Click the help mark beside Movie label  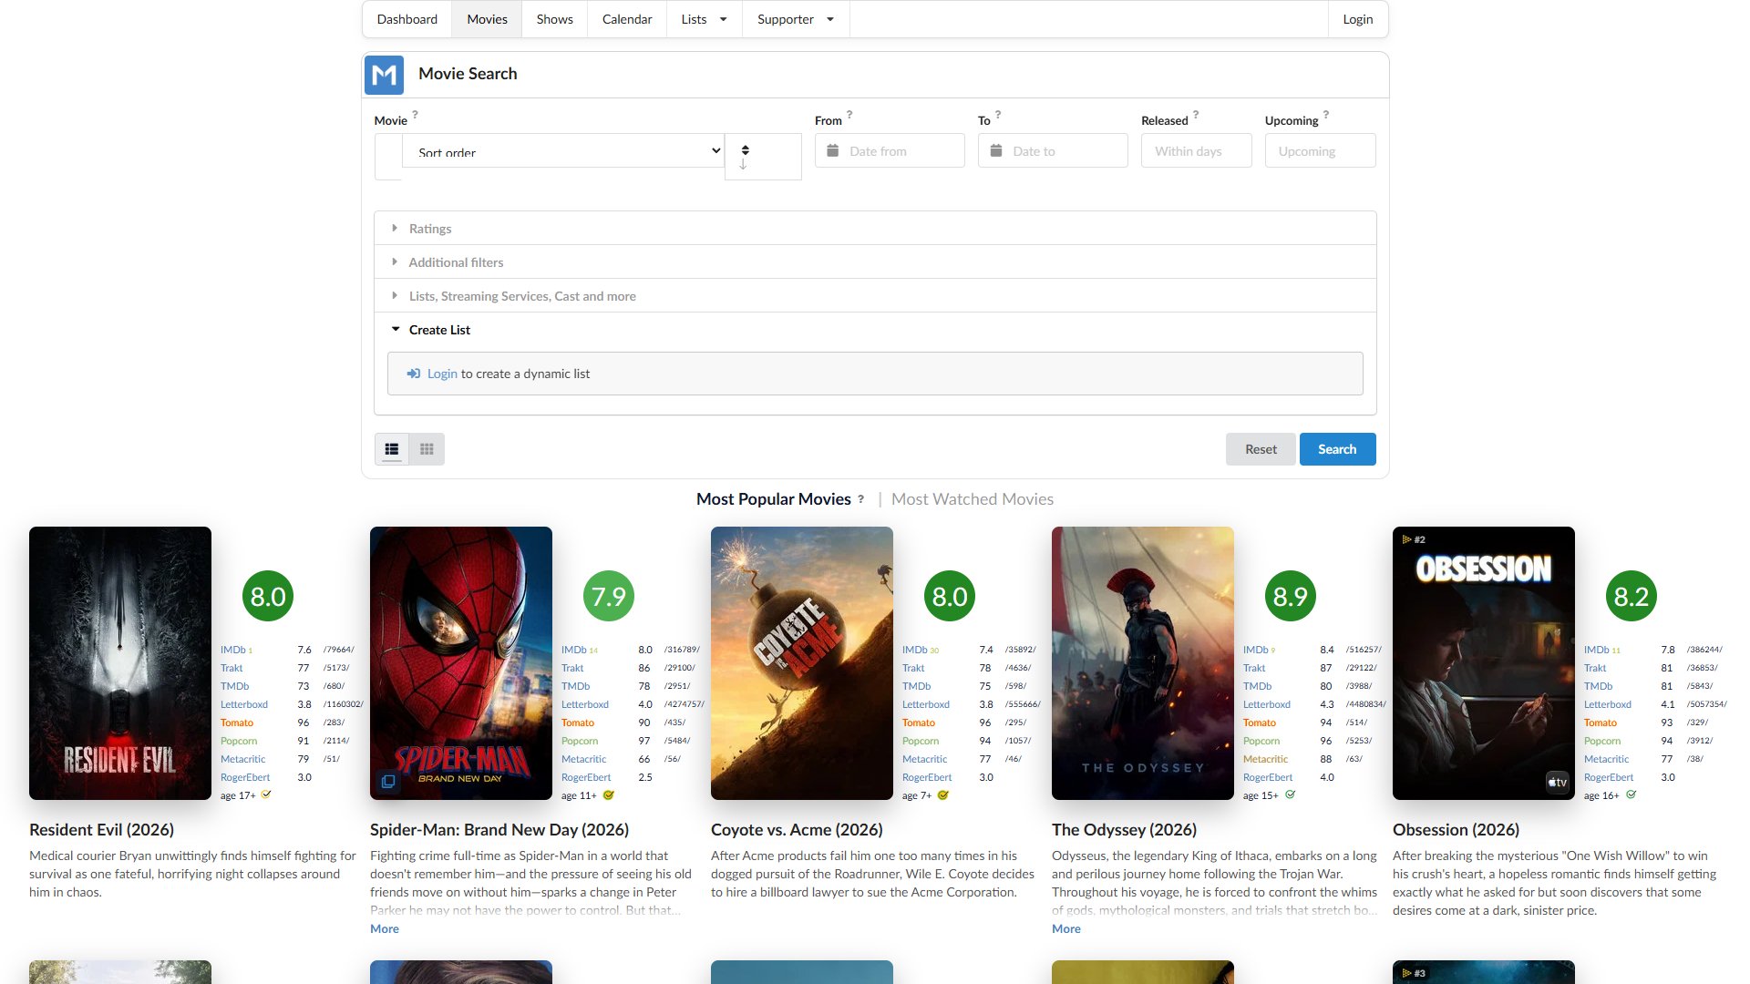coord(415,115)
